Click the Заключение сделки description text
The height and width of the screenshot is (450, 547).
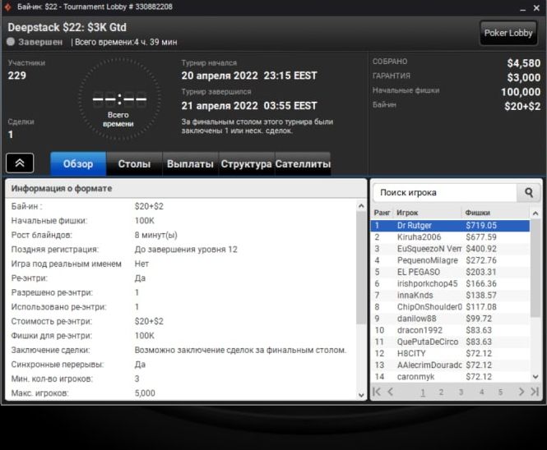[x=240, y=350]
